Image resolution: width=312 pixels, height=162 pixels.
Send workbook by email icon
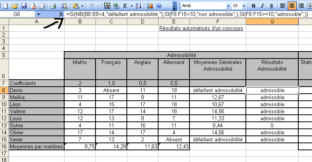pyautogui.click(x=42, y=6)
